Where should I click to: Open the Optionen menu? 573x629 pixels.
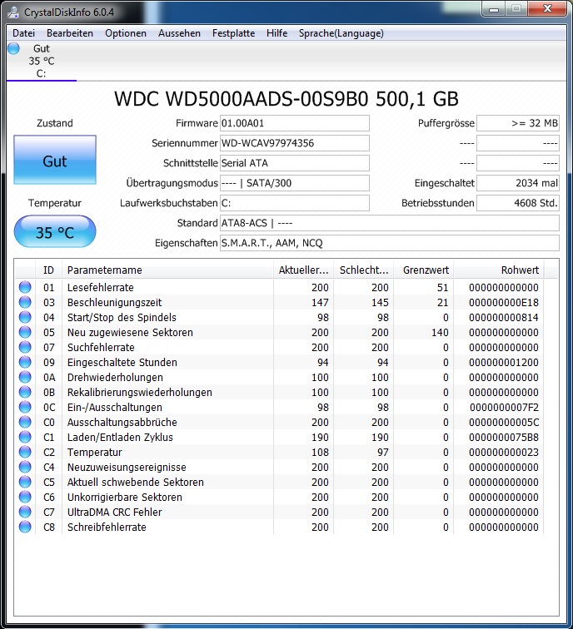pyautogui.click(x=126, y=33)
